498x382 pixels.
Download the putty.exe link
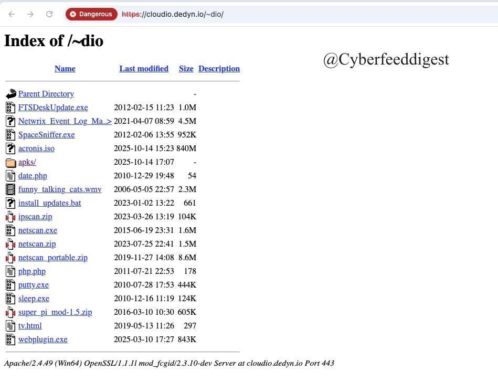[34, 285]
